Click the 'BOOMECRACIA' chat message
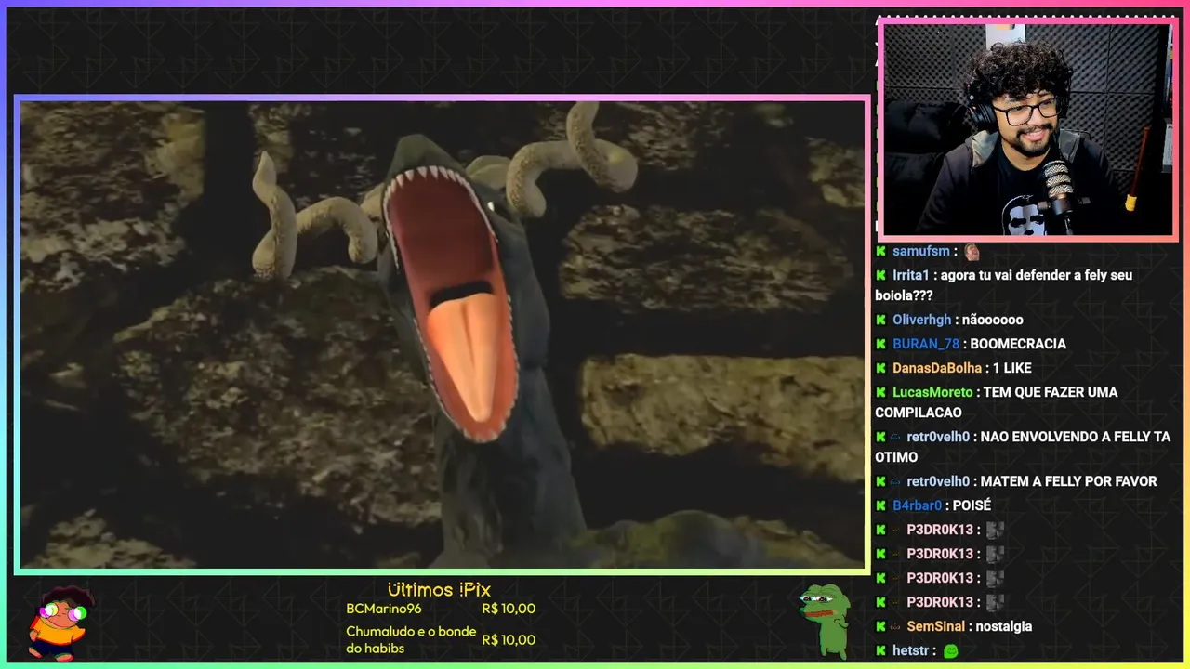 [x=1018, y=344]
